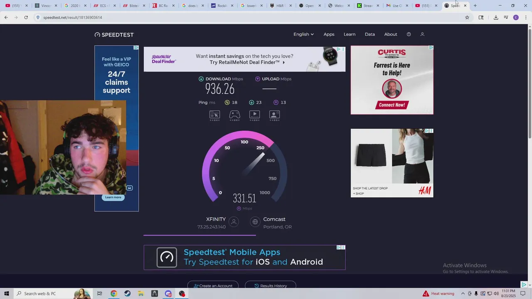Show hidden system tray icons

[463, 294]
